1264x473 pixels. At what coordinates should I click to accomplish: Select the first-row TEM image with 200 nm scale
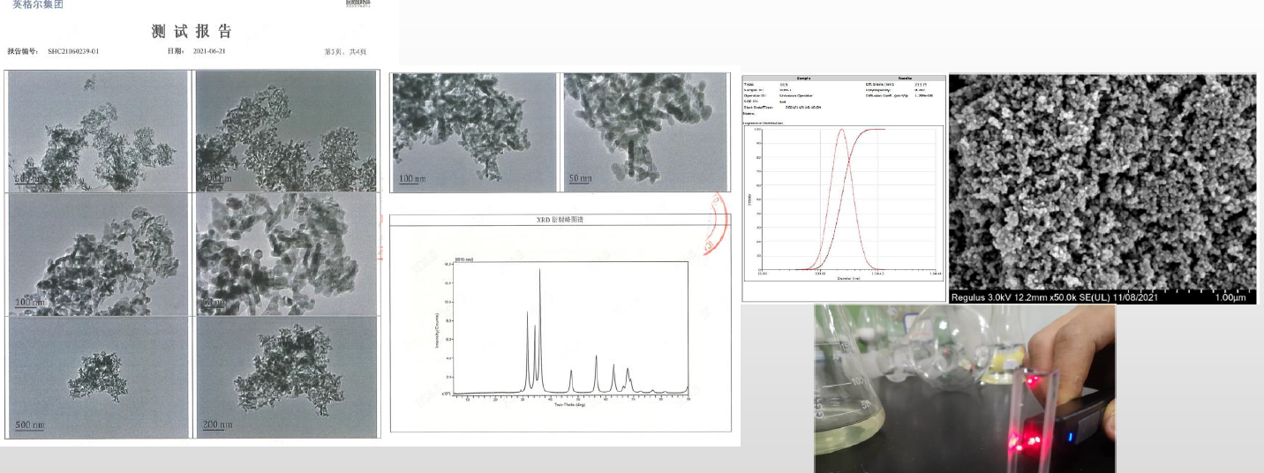pyautogui.click(x=285, y=131)
